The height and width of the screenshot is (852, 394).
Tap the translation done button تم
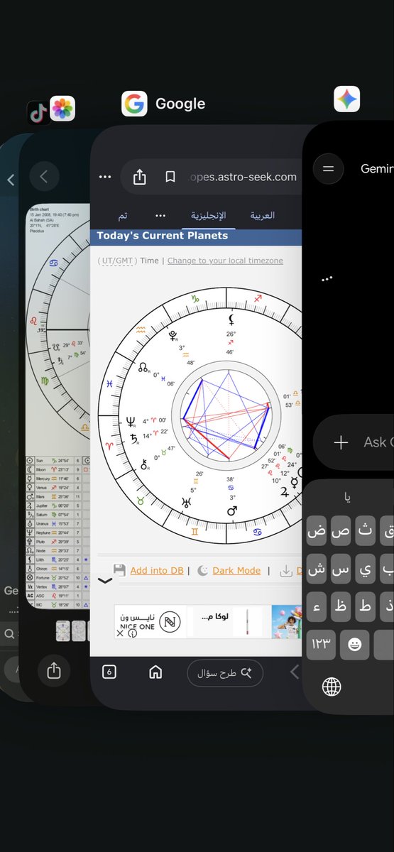click(x=123, y=215)
